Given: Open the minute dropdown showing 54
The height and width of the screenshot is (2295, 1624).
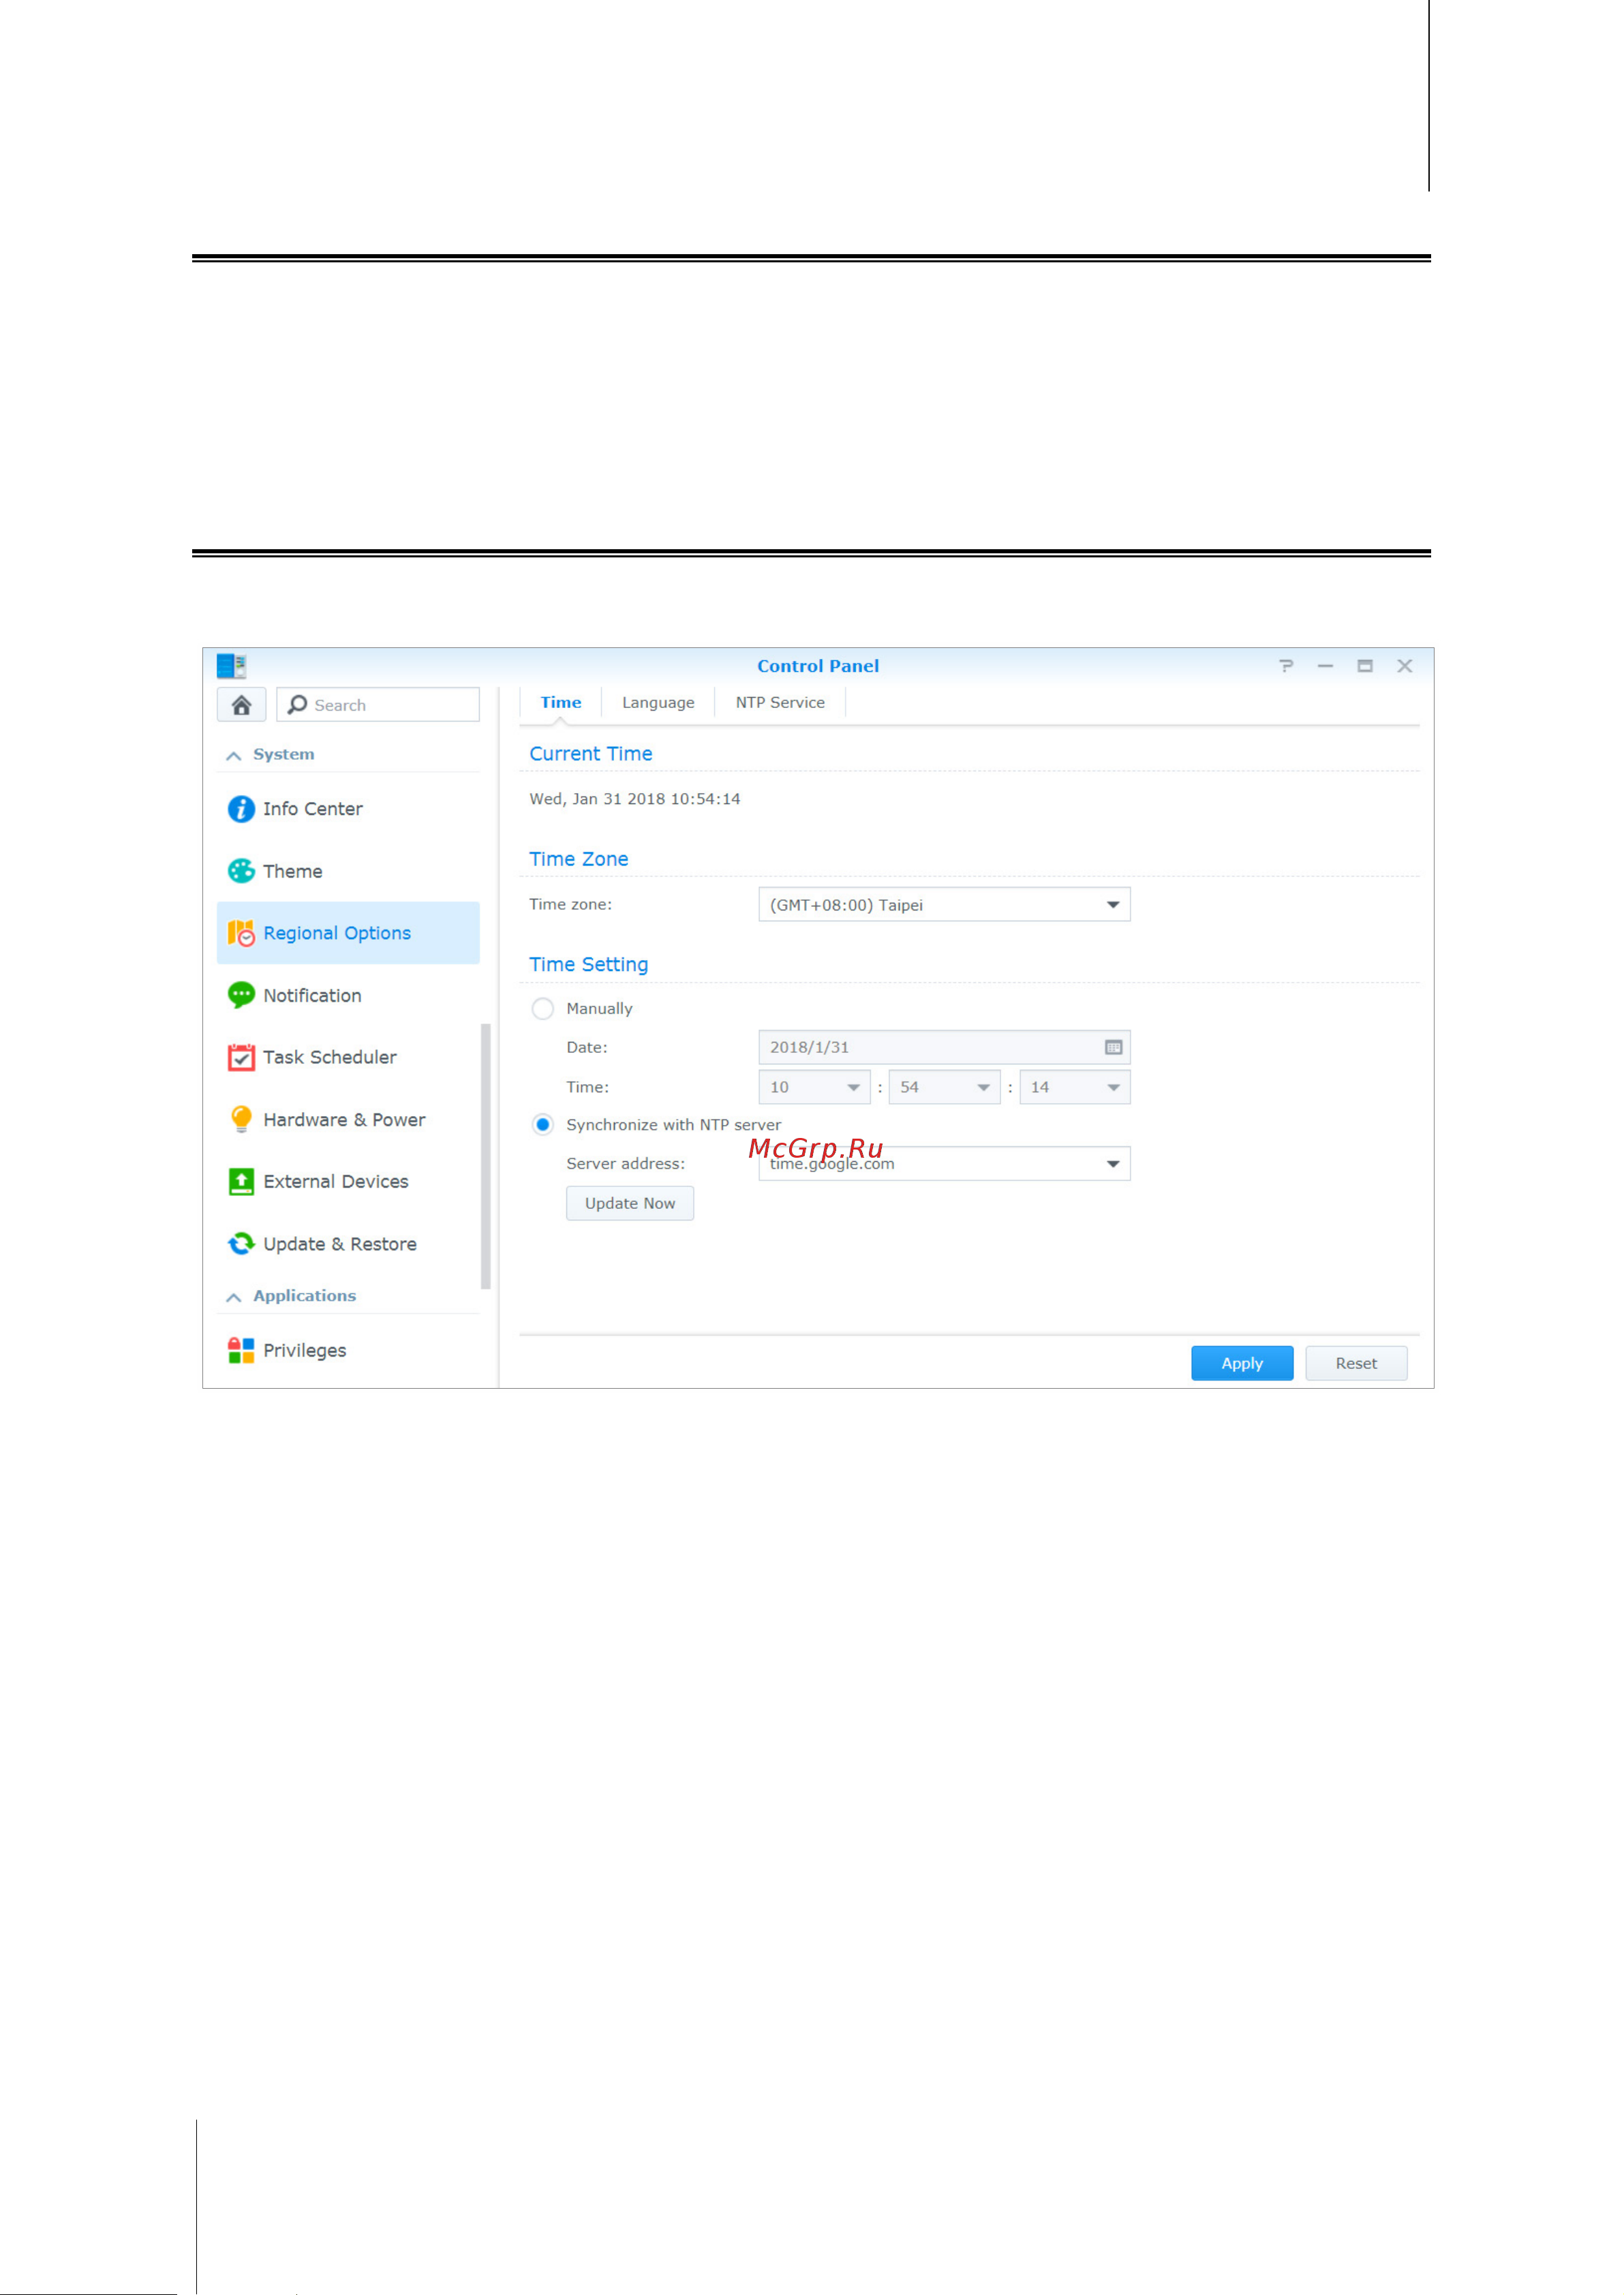Looking at the screenshot, I should point(944,1087).
